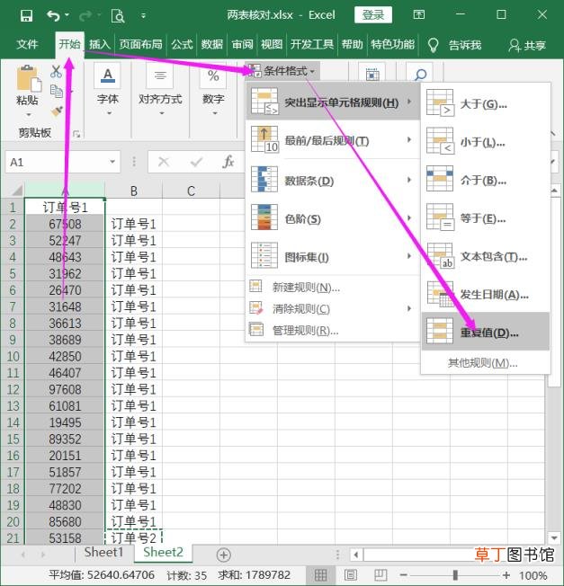Open Name Box dropdown arrow
Viewport: 564px width, 586px height.
112,162
